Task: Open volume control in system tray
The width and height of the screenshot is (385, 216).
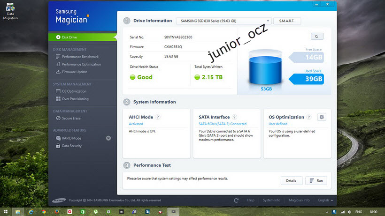Action: point(349,212)
